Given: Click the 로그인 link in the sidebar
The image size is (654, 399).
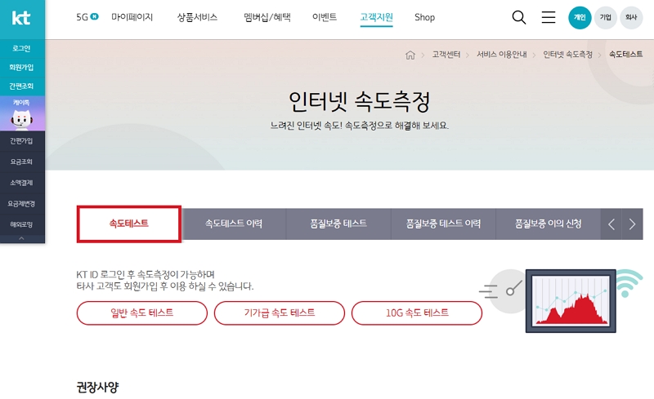Looking at the screenshot, I should tap(21, 49).
